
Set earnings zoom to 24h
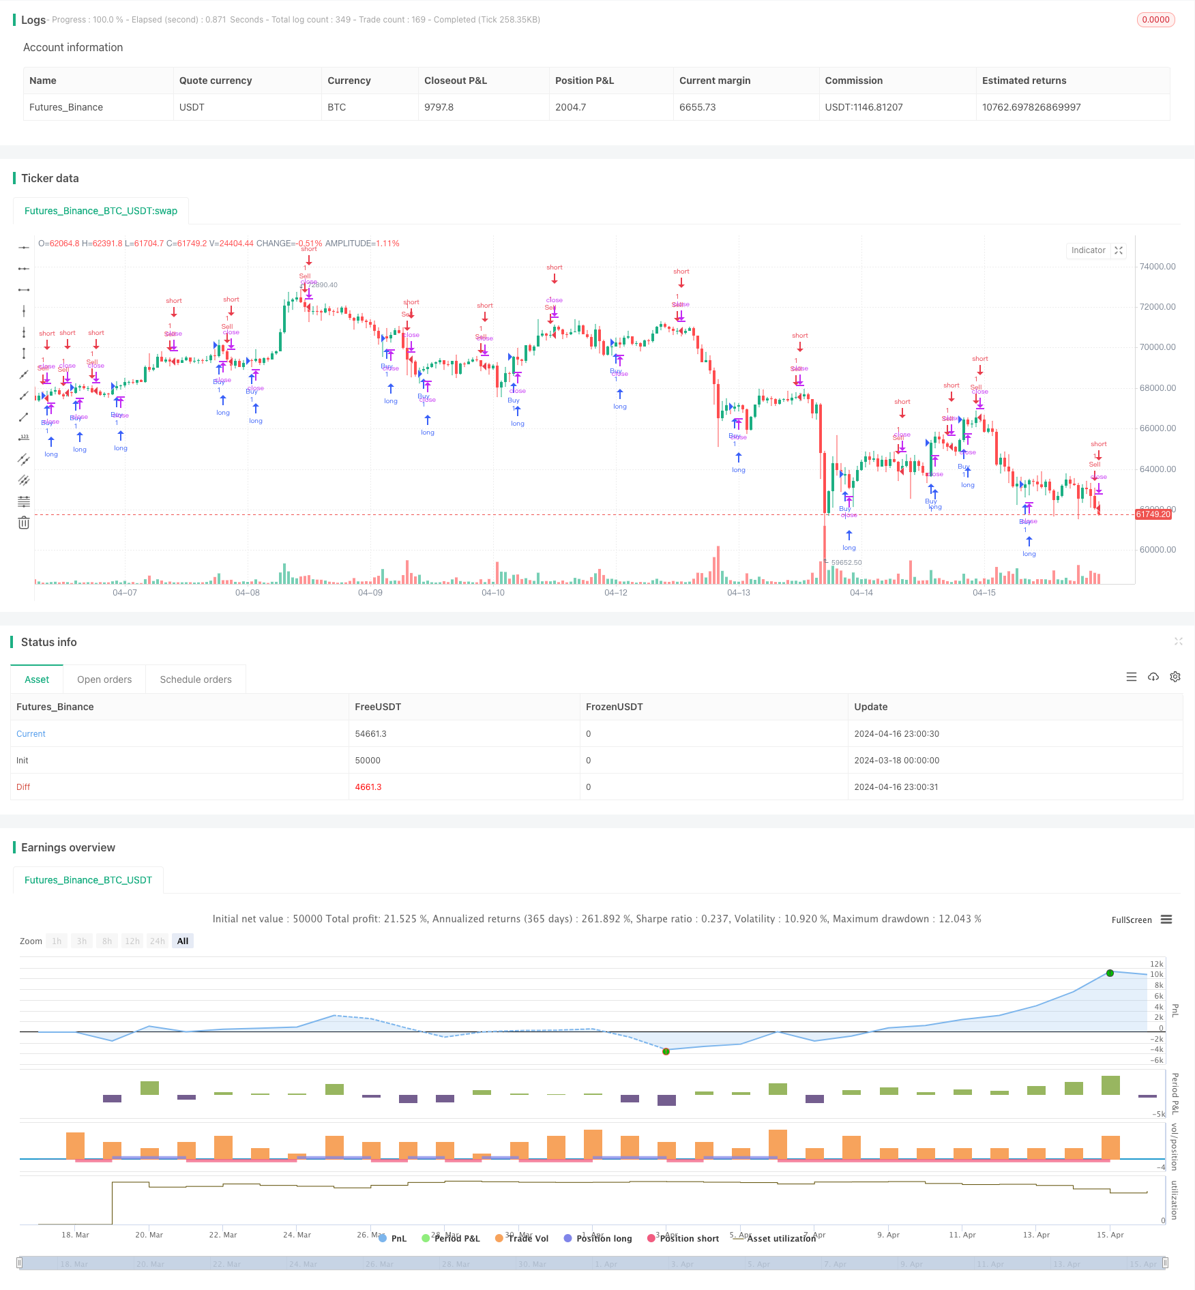pyautogui.click(x=158, y=941)
